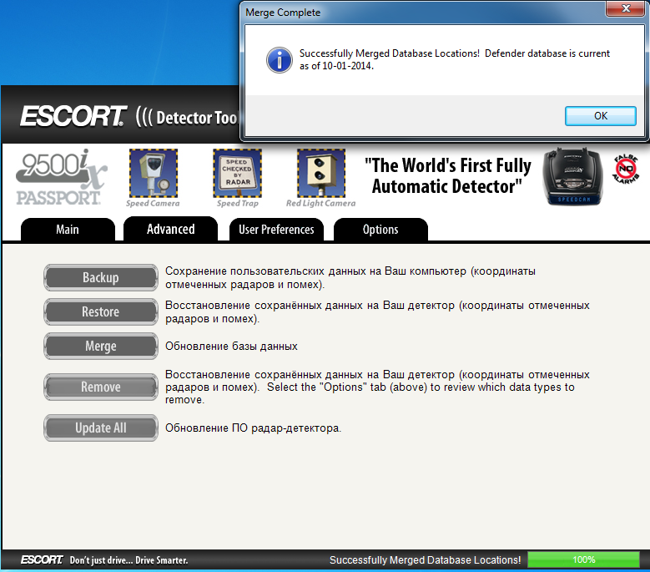Click the small ESCORT logo in footer
The height and width of the screenshot is (572, 650).
click(43, 559)
